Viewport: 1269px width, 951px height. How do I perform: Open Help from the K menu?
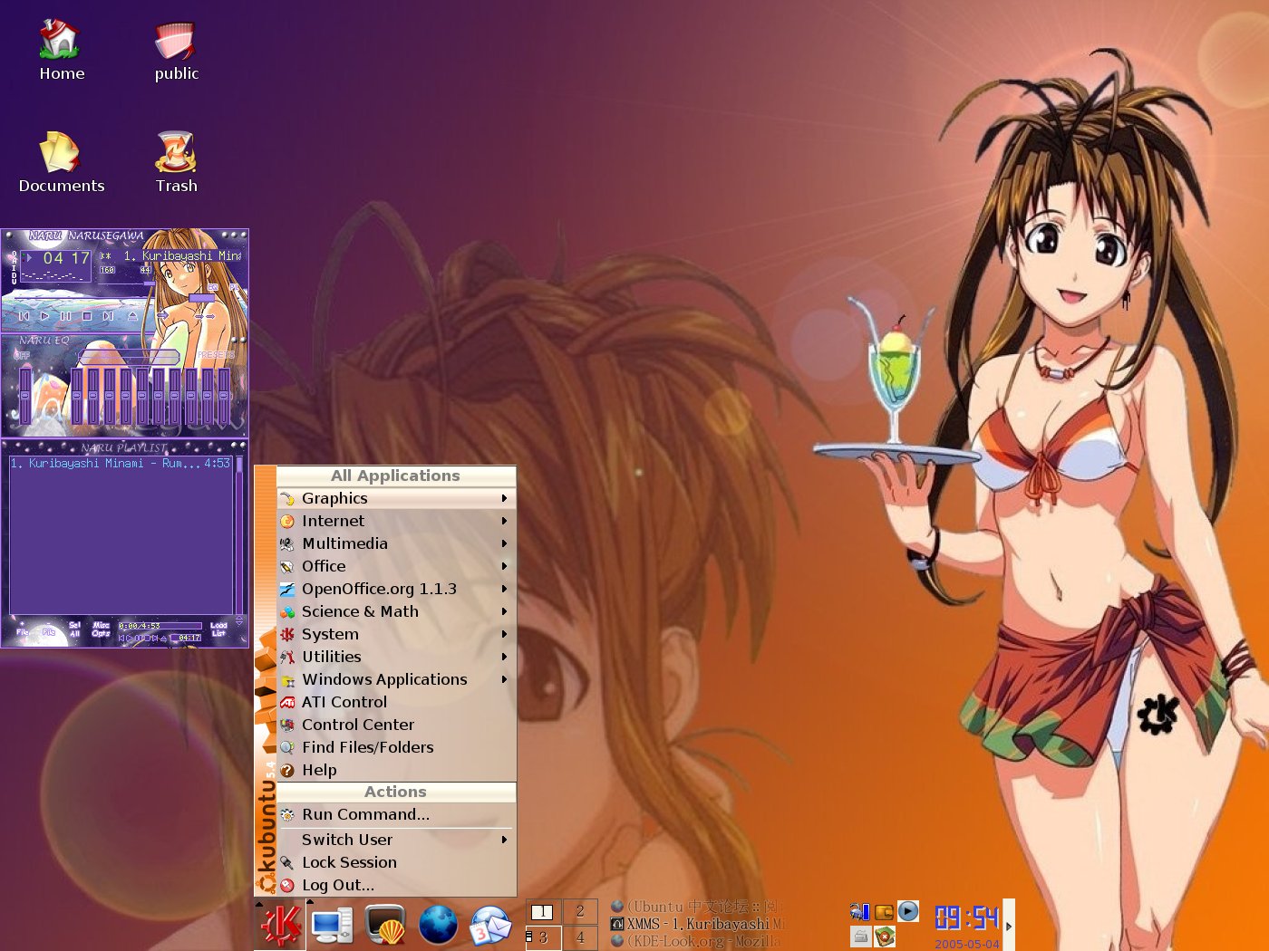pyautogui.click(x=396, y=770)
